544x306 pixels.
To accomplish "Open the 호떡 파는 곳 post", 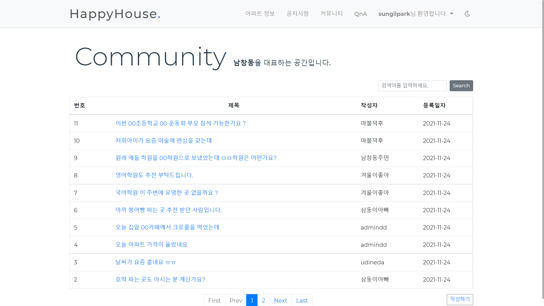I will tap(160, 279).
